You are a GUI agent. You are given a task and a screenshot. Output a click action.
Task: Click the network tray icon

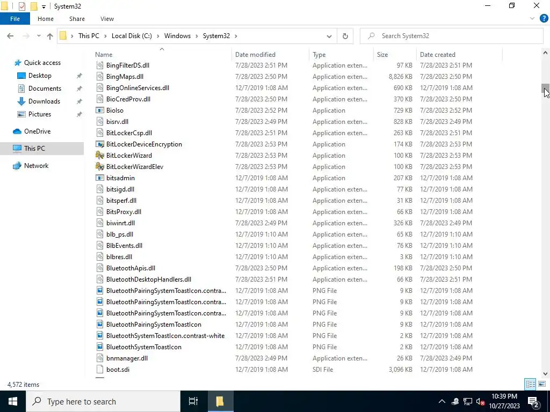[x=468, y=401]
